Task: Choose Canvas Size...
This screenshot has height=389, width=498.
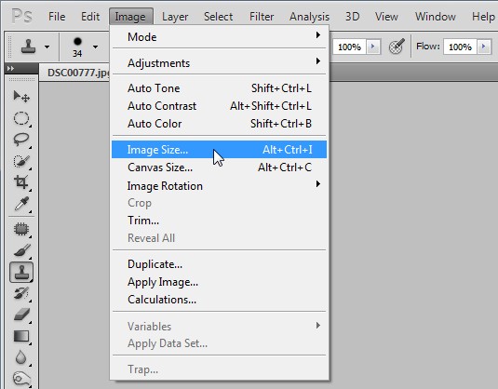Action: coord(219,167)
